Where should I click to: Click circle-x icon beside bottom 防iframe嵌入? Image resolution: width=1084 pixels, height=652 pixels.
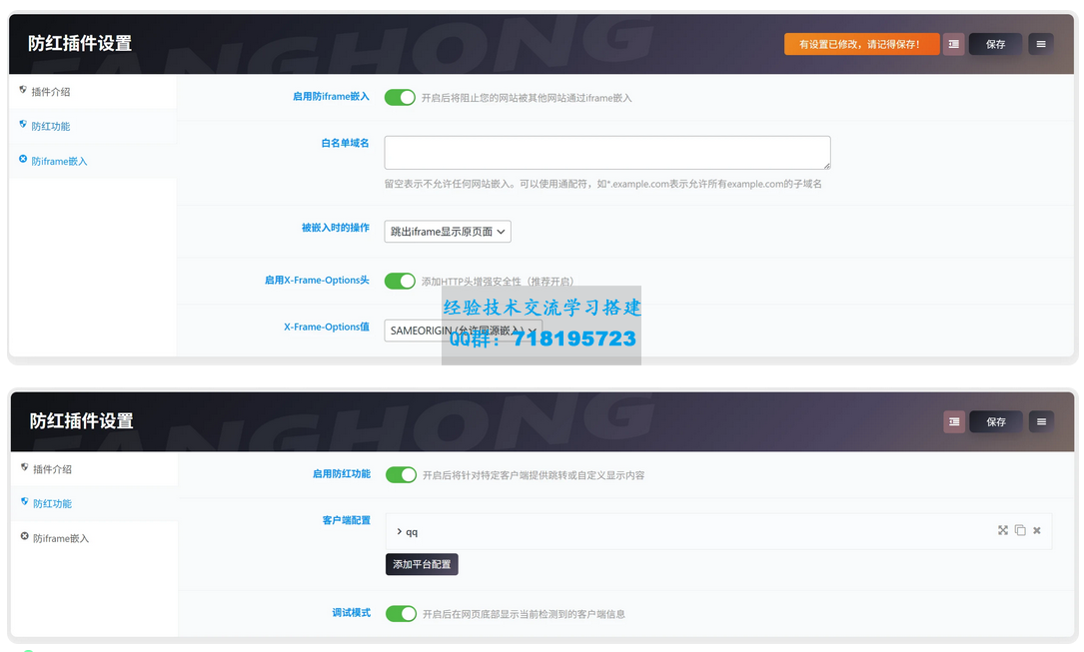point(24,536)
